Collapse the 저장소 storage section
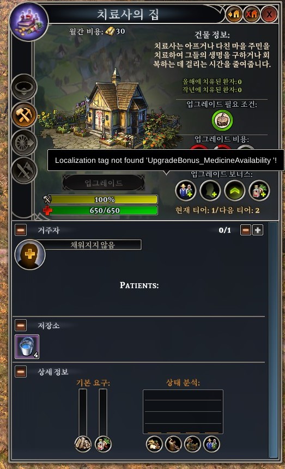The width and height of the screenshot is (285, 469). click(x=21, y=325)
